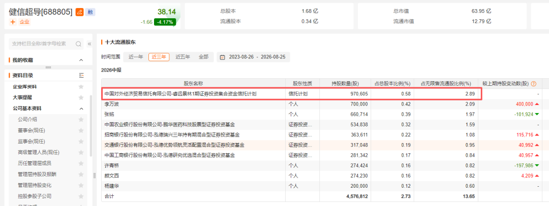Open 历任管理层成员 page
The height and width of the screenshot is (206, 549).
[34, 163]
